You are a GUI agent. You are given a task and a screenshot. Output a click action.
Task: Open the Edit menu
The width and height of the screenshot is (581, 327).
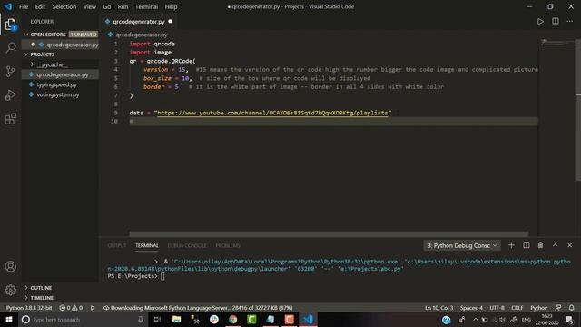point(40,6)
